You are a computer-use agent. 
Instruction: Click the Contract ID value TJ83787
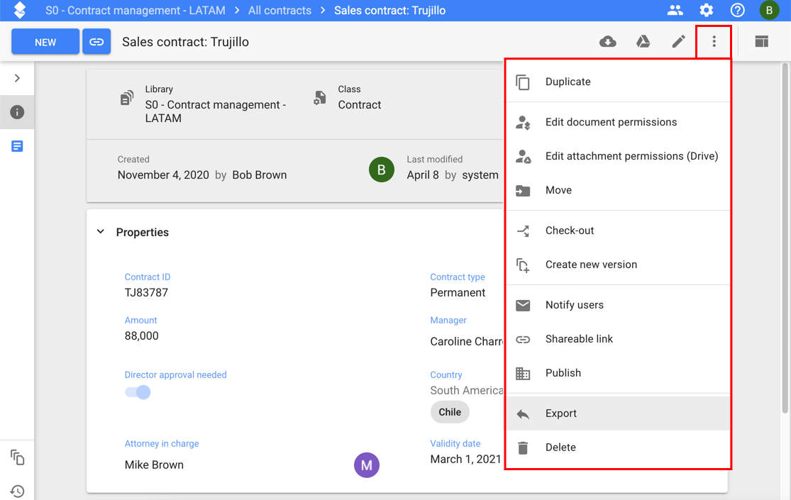[x=146, y=293]
